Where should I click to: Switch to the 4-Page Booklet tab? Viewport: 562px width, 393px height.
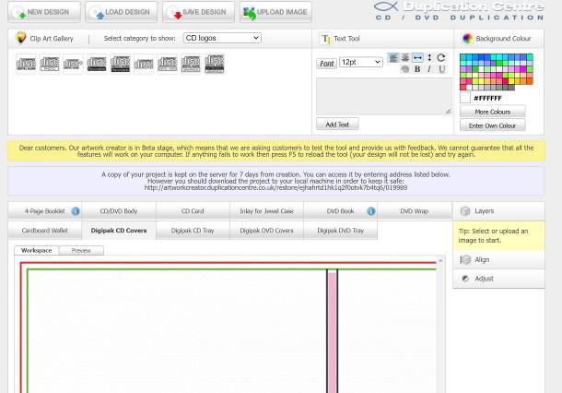pyautogui.click(x=44, y=211)
